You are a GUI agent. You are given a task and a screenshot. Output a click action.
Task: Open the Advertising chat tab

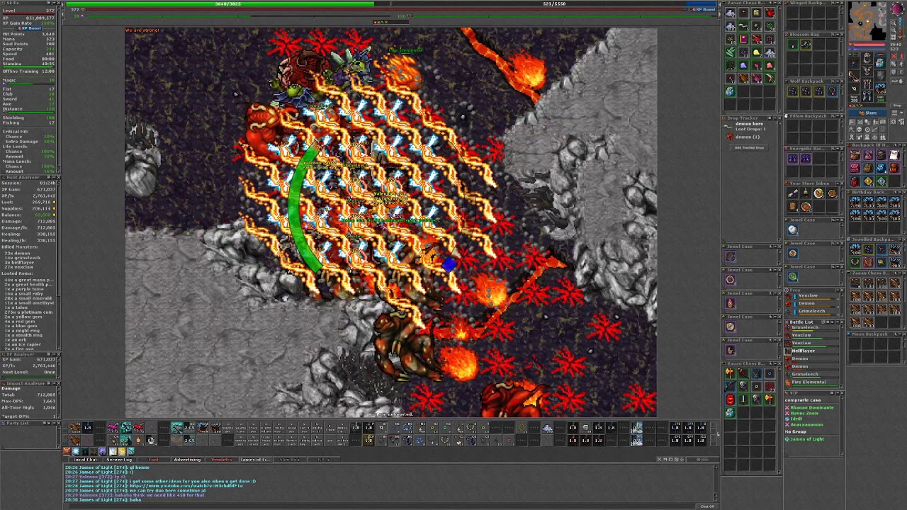click(188, 460)
